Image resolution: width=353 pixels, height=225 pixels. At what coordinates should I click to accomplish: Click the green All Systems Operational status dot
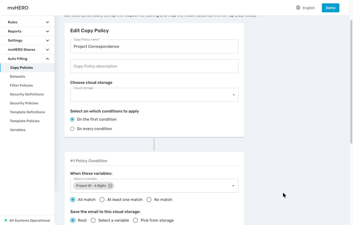(x=6, y=220)
